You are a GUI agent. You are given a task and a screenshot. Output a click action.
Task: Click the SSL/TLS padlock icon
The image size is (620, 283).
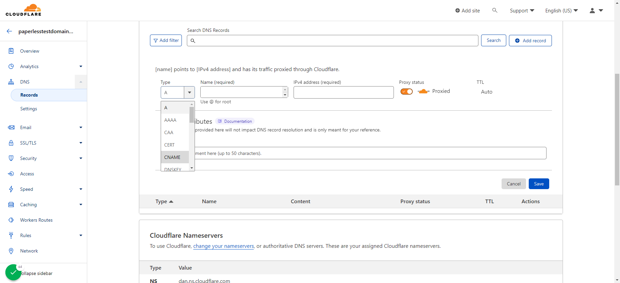click(11, 143)
